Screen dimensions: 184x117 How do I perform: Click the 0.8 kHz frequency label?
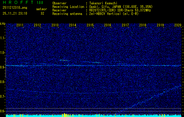pos(2,82)
